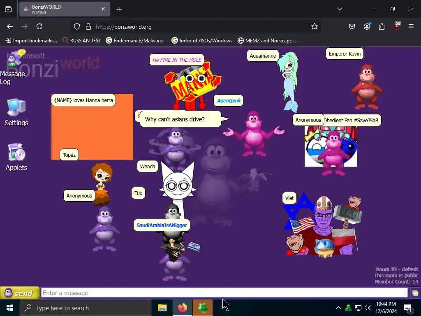
Task: Bookmark this page with the star
Action: [315, 26]
